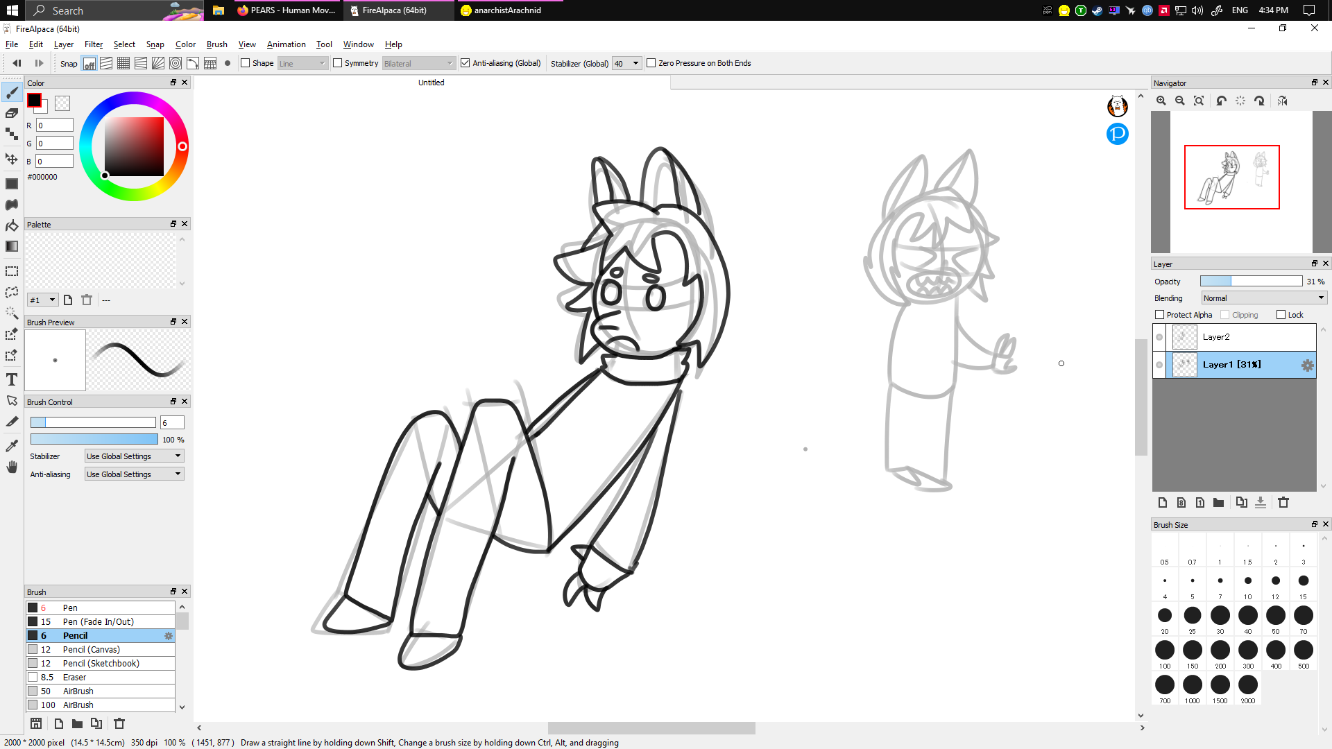Toggle the Protect Alpha checkbox
Viewport: 1332px width, 749px height.
click(x=1159, y=315)
